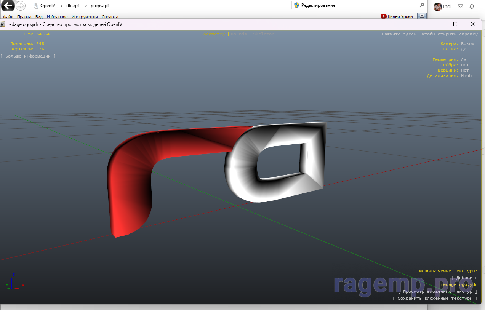Open the Правка menu
Image resolution: width=485 pixels, height=310 pixels.
[x=24, y=17]
